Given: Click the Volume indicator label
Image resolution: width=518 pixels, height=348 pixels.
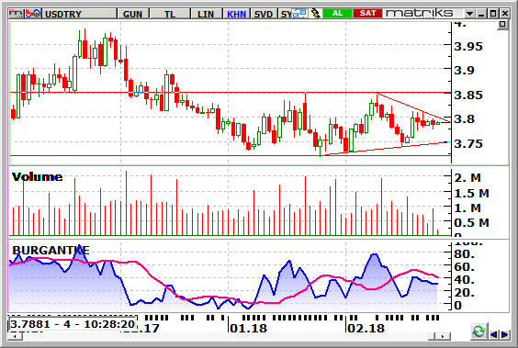Looking at the screenshot, I should [x=37, y=176].
